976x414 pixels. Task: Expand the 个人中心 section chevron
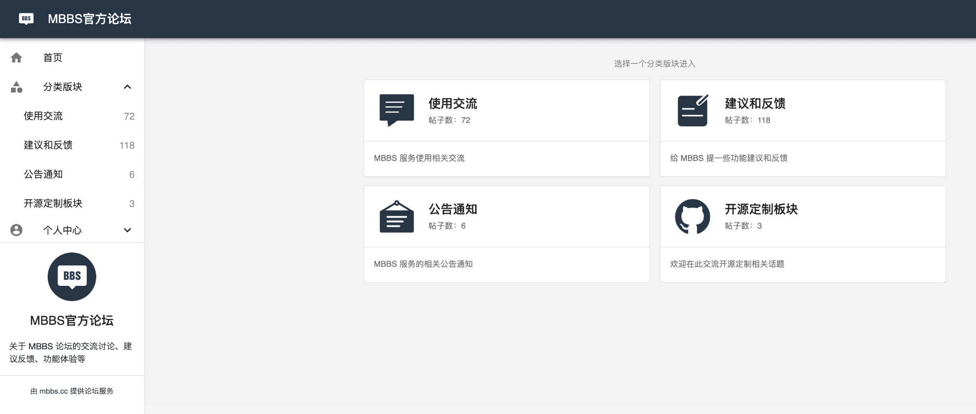tap(127, 230)
